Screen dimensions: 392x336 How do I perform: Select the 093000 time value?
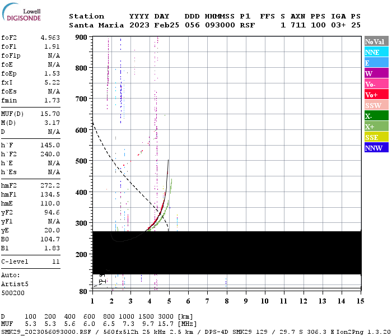pos(220,25)
